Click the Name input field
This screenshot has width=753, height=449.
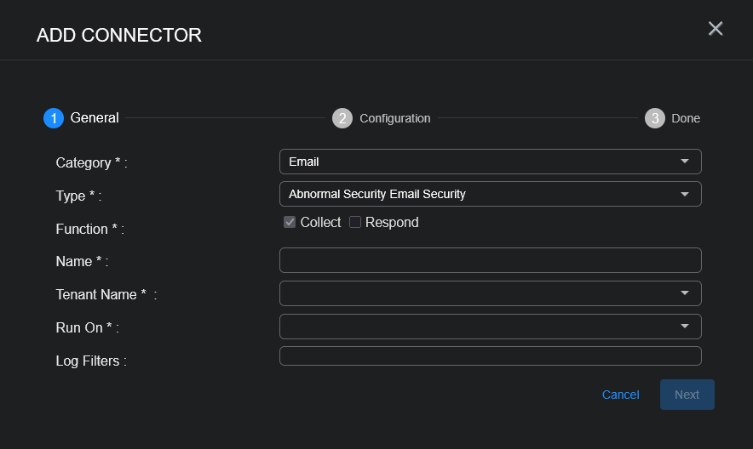coord(490,260)
